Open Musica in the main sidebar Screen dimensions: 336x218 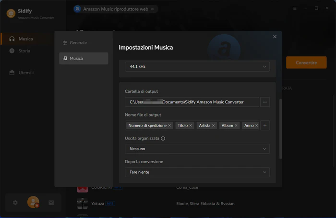pyautogui.click(x=26, y=39)
